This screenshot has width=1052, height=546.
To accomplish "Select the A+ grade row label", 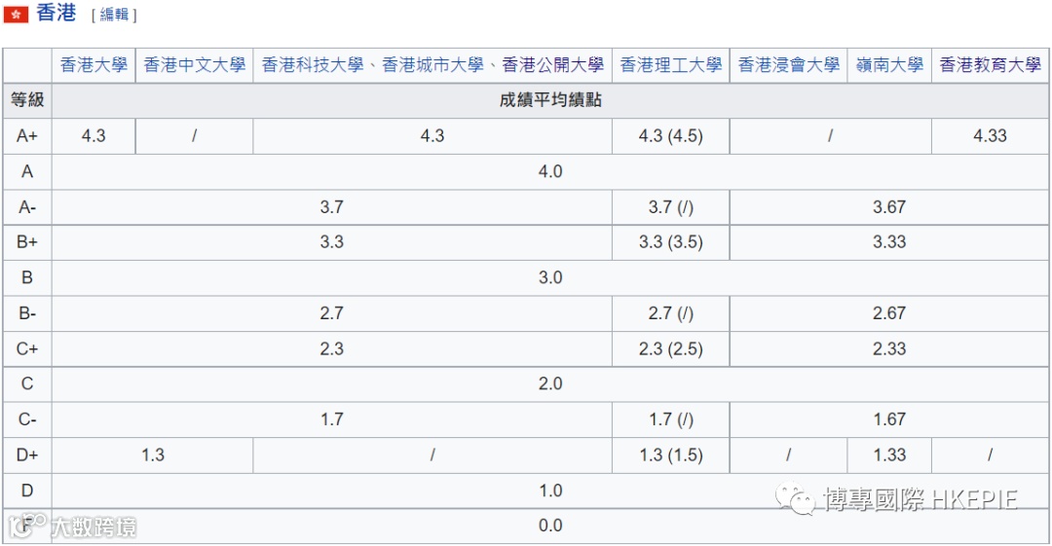I will (x=27, y=136).
